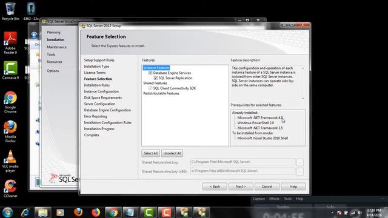Screen dimensions: 388x218
Task: Click first SQL Server setup taskbar icon
Action: (x=184, y=213)
